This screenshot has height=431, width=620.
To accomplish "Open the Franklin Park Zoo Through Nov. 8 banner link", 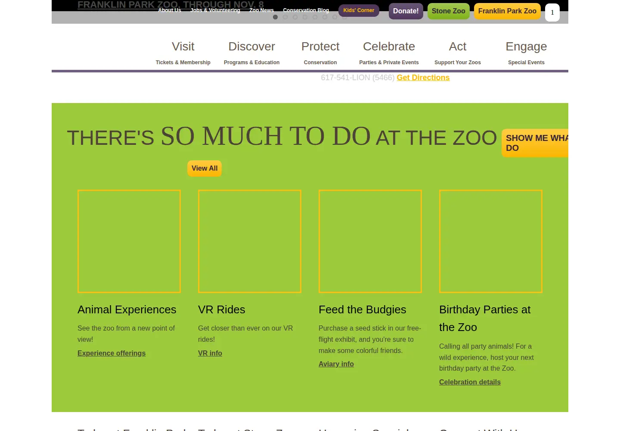I will click(170, 5).
